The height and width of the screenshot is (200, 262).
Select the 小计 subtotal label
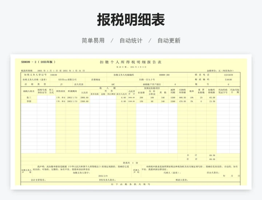click(x=192, y=155)
